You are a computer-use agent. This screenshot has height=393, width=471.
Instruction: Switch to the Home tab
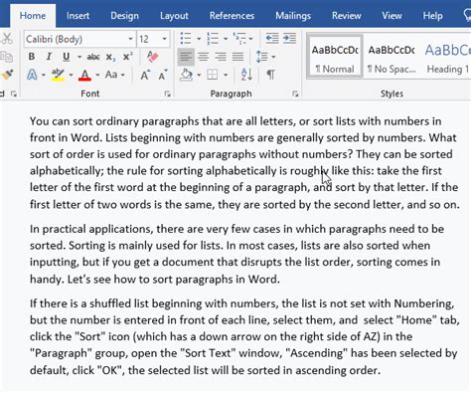[33, 16]
